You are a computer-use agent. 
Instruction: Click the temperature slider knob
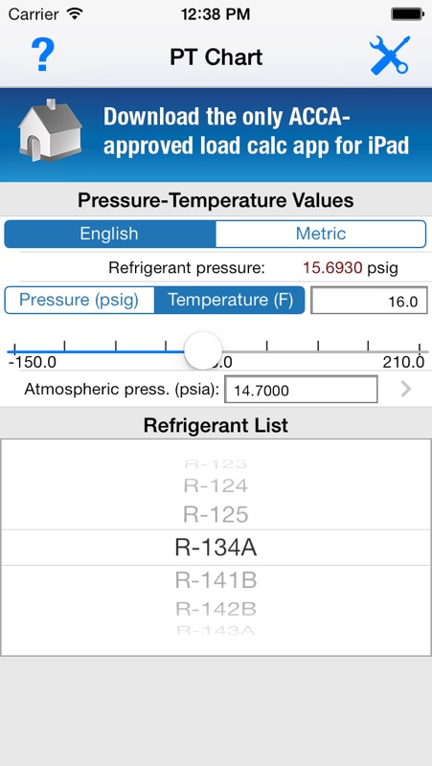(x=203, y=351)
